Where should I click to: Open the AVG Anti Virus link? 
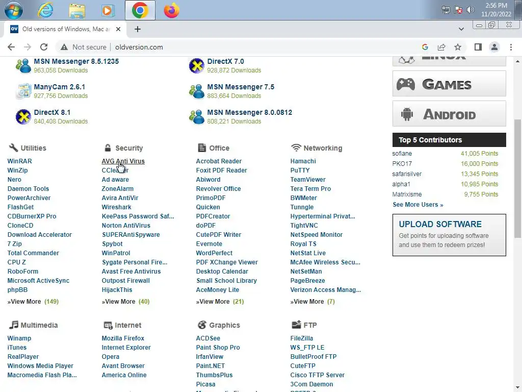click(123, 161)
